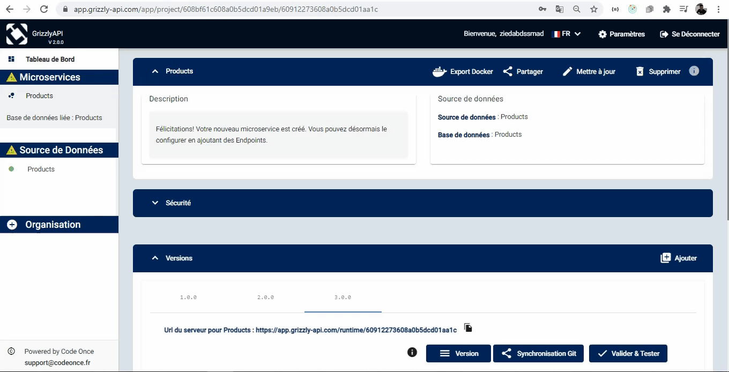729x372 pixels.
Task: Open the Source de Données section header
Action: [x=59, y=150]
